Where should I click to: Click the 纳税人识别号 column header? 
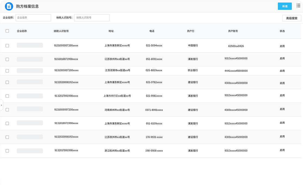click(x=61, y=31)
